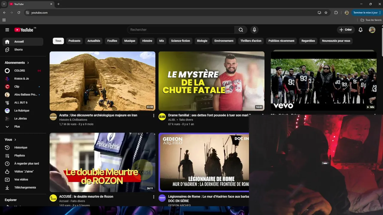Select the Fouilles filter chip
Viewport: 383px width, 215px height.
112,41
